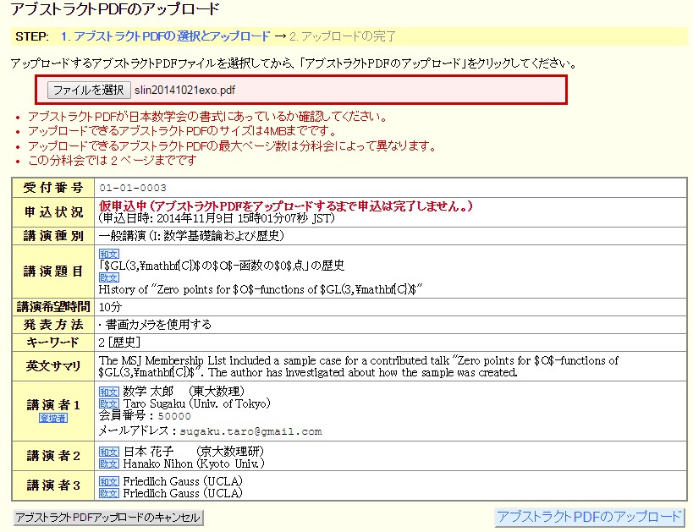Click the email sugaku.taro@gmail.com
Viewport: 693px width, 532px height.
pos(250,431)
